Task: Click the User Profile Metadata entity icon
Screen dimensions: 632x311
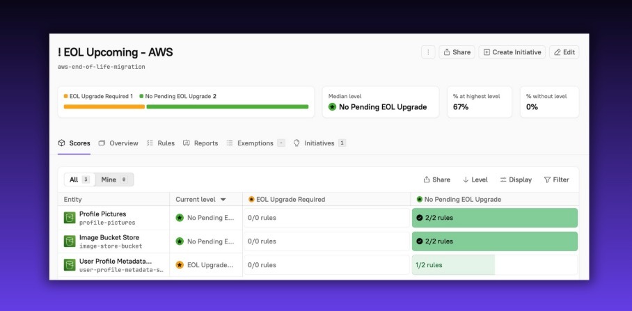Action: pyautogui.click(x=70, y=265)
